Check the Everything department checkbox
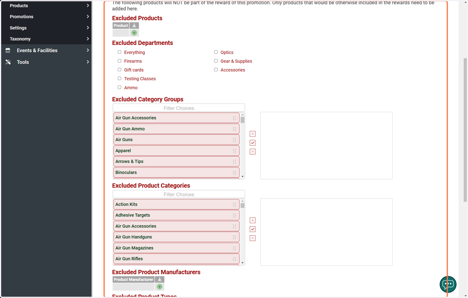Viewport: 468px width, 298px height. point(119,52)
